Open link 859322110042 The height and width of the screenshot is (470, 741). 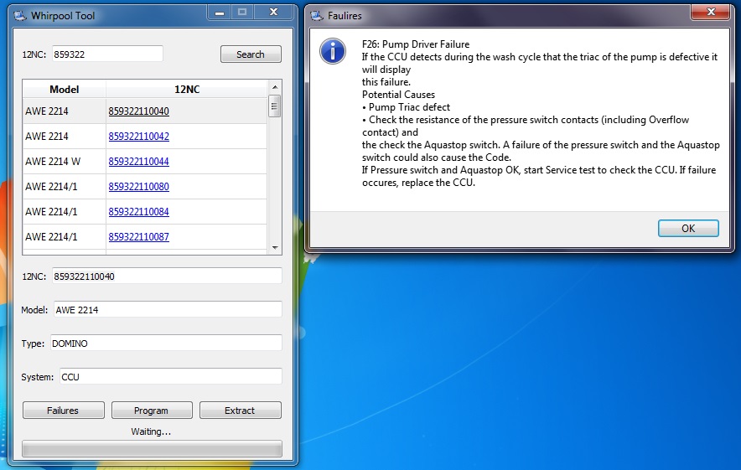(x=138, y=137)
